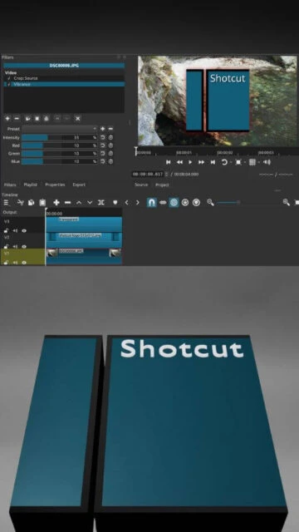Toggle ripple edits across all tracks

pos(185,203)
